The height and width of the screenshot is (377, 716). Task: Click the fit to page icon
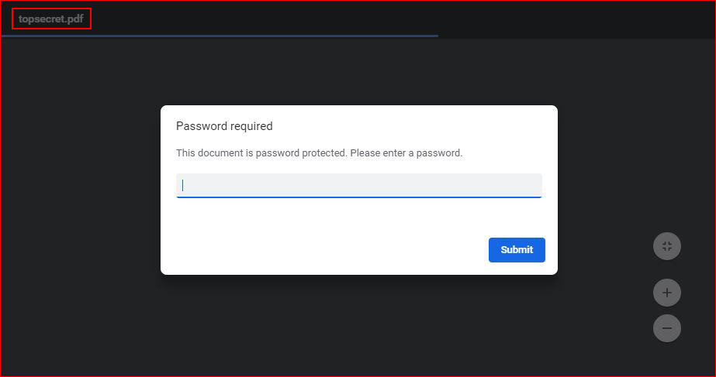[x=666, y=246]
